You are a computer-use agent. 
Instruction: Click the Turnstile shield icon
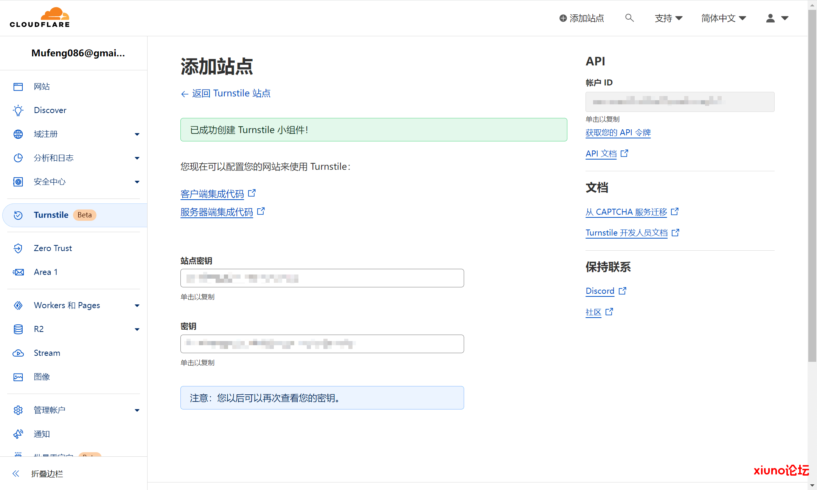18,215
